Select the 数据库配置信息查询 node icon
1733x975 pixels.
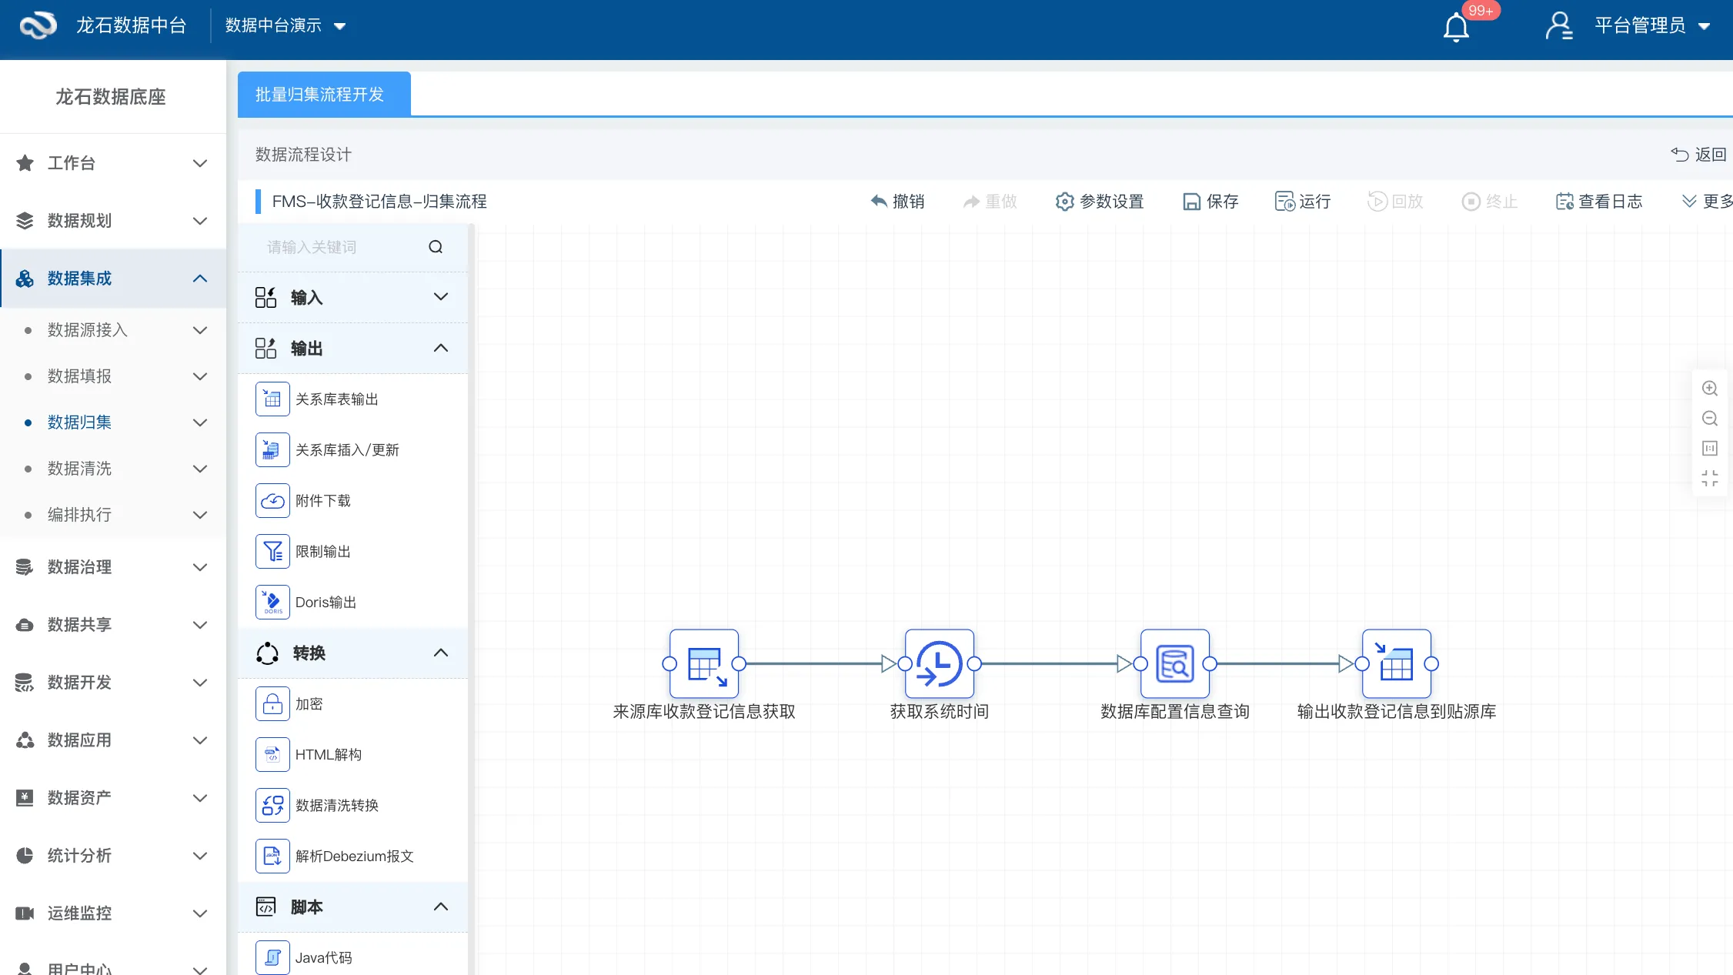coord(1174,663)
